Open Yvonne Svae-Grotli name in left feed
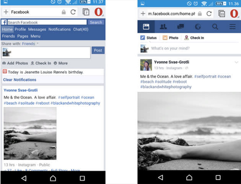 pyautogui.click(x=21, y=90)
